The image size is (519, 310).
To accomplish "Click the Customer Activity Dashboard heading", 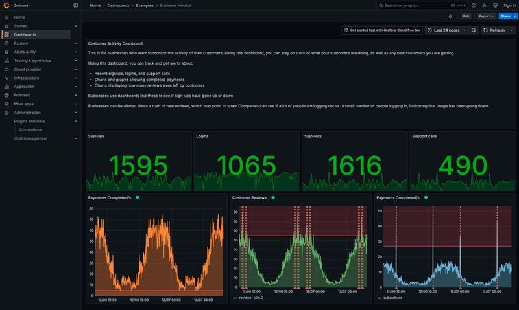I will point(115,43).
